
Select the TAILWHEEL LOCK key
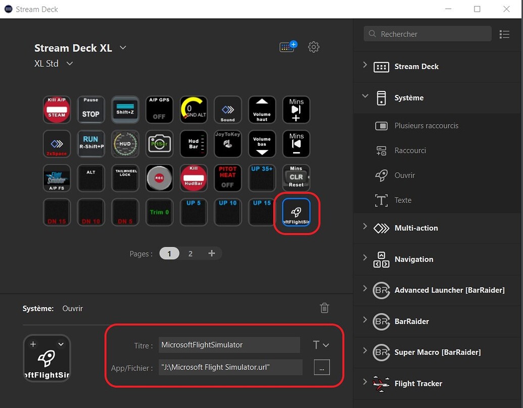tap(125, 178)
